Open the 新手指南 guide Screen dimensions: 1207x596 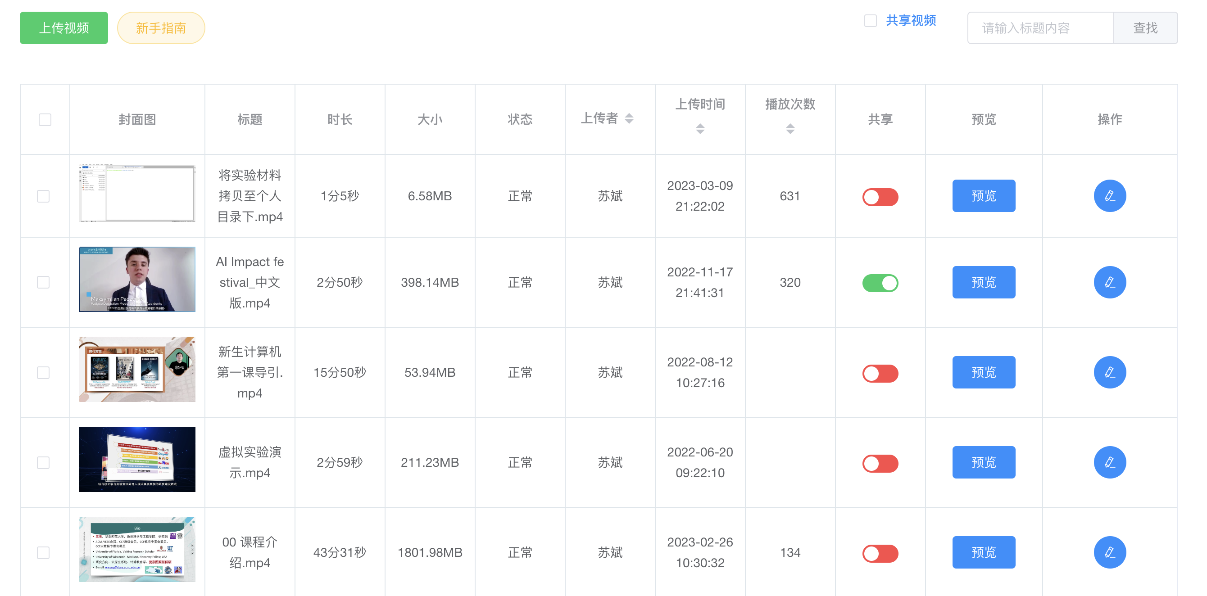[x=161, y=28]
